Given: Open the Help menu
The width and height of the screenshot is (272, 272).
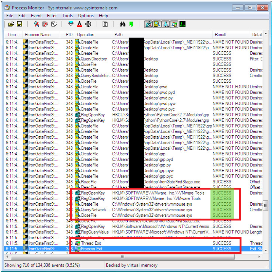Looking at the screenshot, I should point(103,16).
